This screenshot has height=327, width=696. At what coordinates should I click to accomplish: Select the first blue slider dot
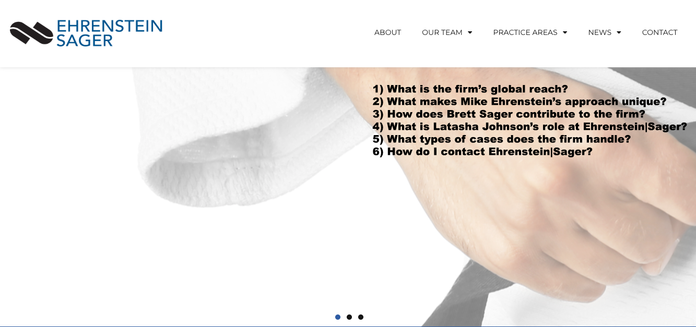point(338,317)
